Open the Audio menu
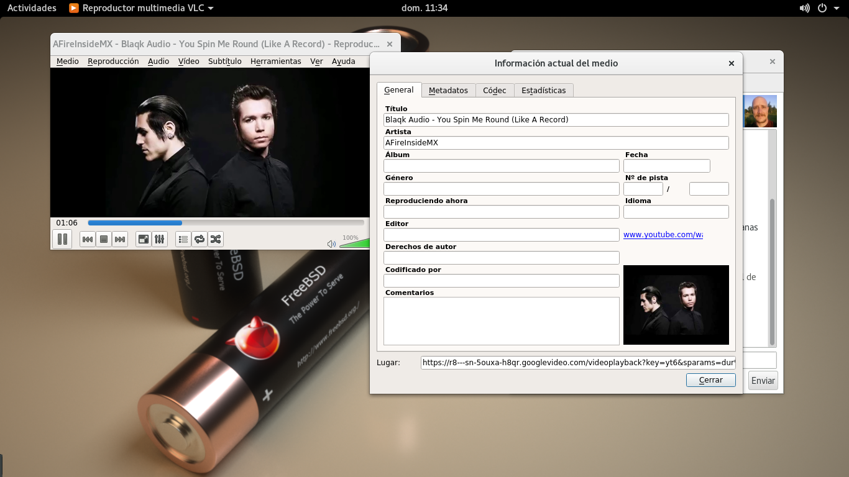The height and width of the screenshot is (477, 849). (x=158, y=61)
